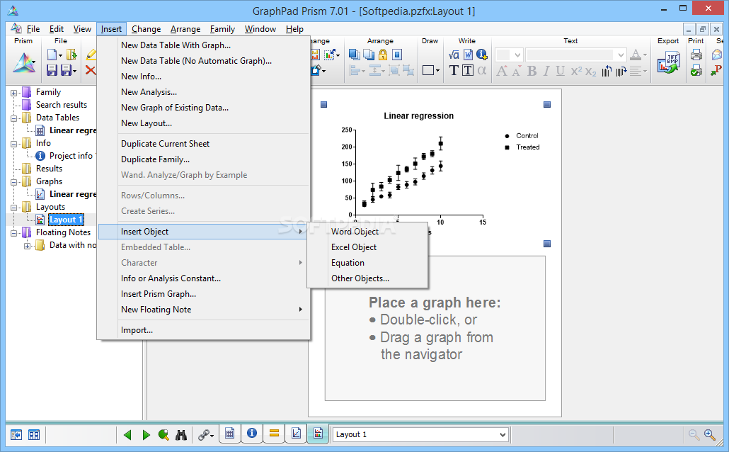
Task: Collapse the Layouts folder
Action: (x=14, y=208)
